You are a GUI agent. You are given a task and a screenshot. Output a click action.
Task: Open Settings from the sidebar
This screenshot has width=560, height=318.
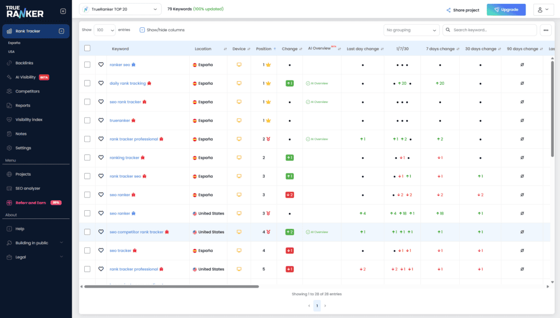point(24,148)
